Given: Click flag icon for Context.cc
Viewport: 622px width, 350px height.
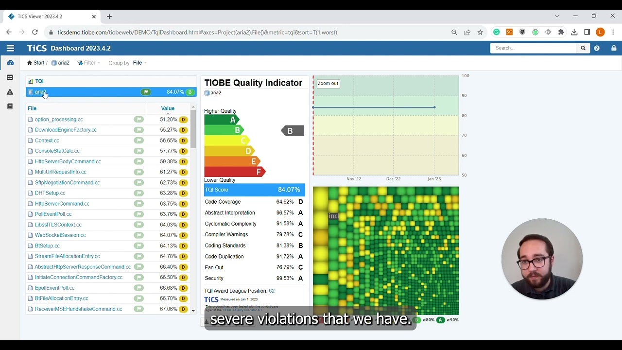Looking at the screenshot, I should (x=139, y=140).
